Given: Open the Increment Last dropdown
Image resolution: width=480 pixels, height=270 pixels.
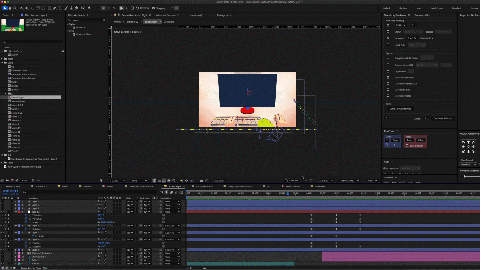Looking at the screenshot, I should coord(412,38).
